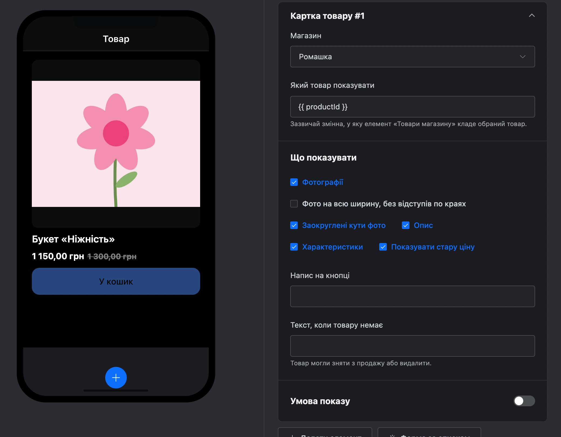Click the pink flower product image
This screenshot has width=561, height=437.
coord(116,144)
